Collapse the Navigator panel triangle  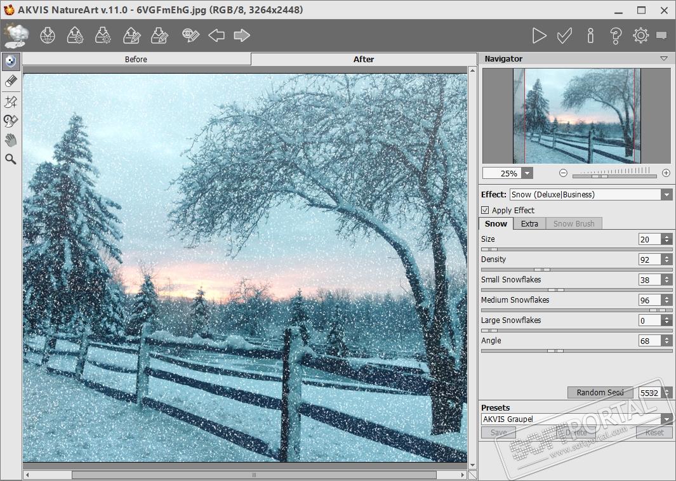pos(664,58)
